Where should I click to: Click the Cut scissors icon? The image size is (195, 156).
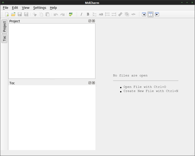coord(35,14)
